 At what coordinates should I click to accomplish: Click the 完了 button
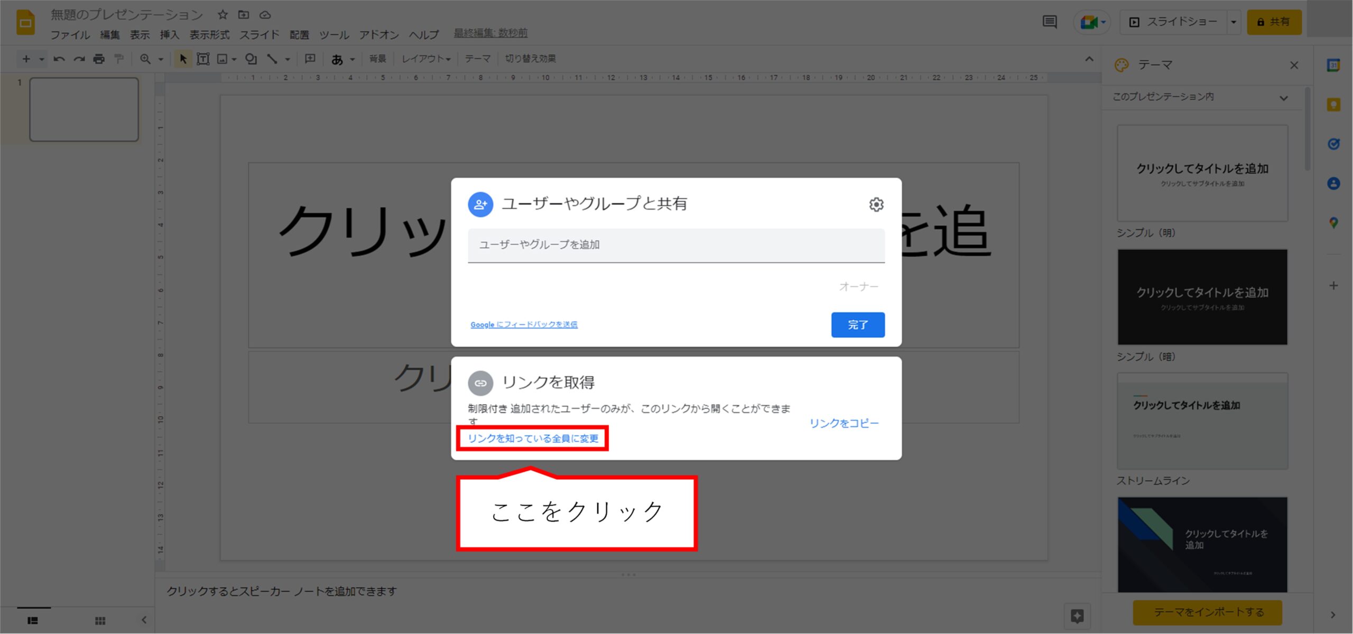click(x=858, y=325)
